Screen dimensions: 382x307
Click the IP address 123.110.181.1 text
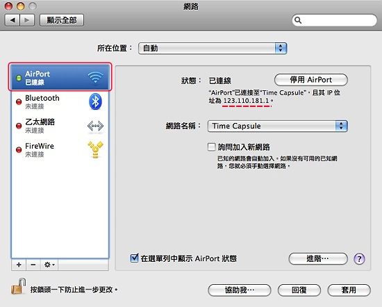pyautogui.click(x=246, y=101)
